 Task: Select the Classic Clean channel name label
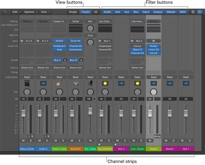tap(59, 149)
